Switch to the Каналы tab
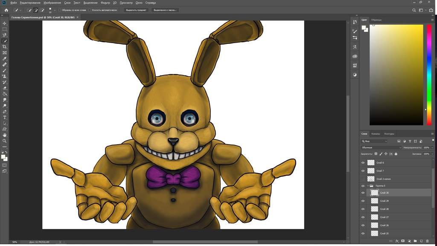 pyautogui.click(x=376, y=134)
